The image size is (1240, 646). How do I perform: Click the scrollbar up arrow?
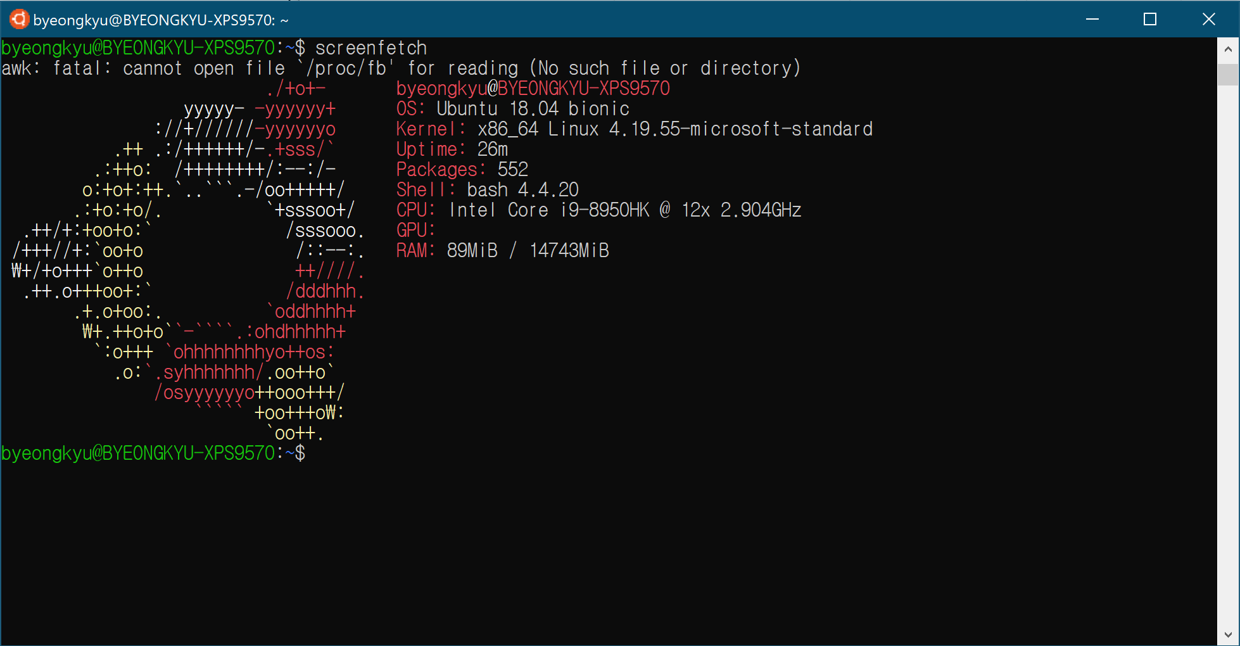click(x=1228, y=49)
